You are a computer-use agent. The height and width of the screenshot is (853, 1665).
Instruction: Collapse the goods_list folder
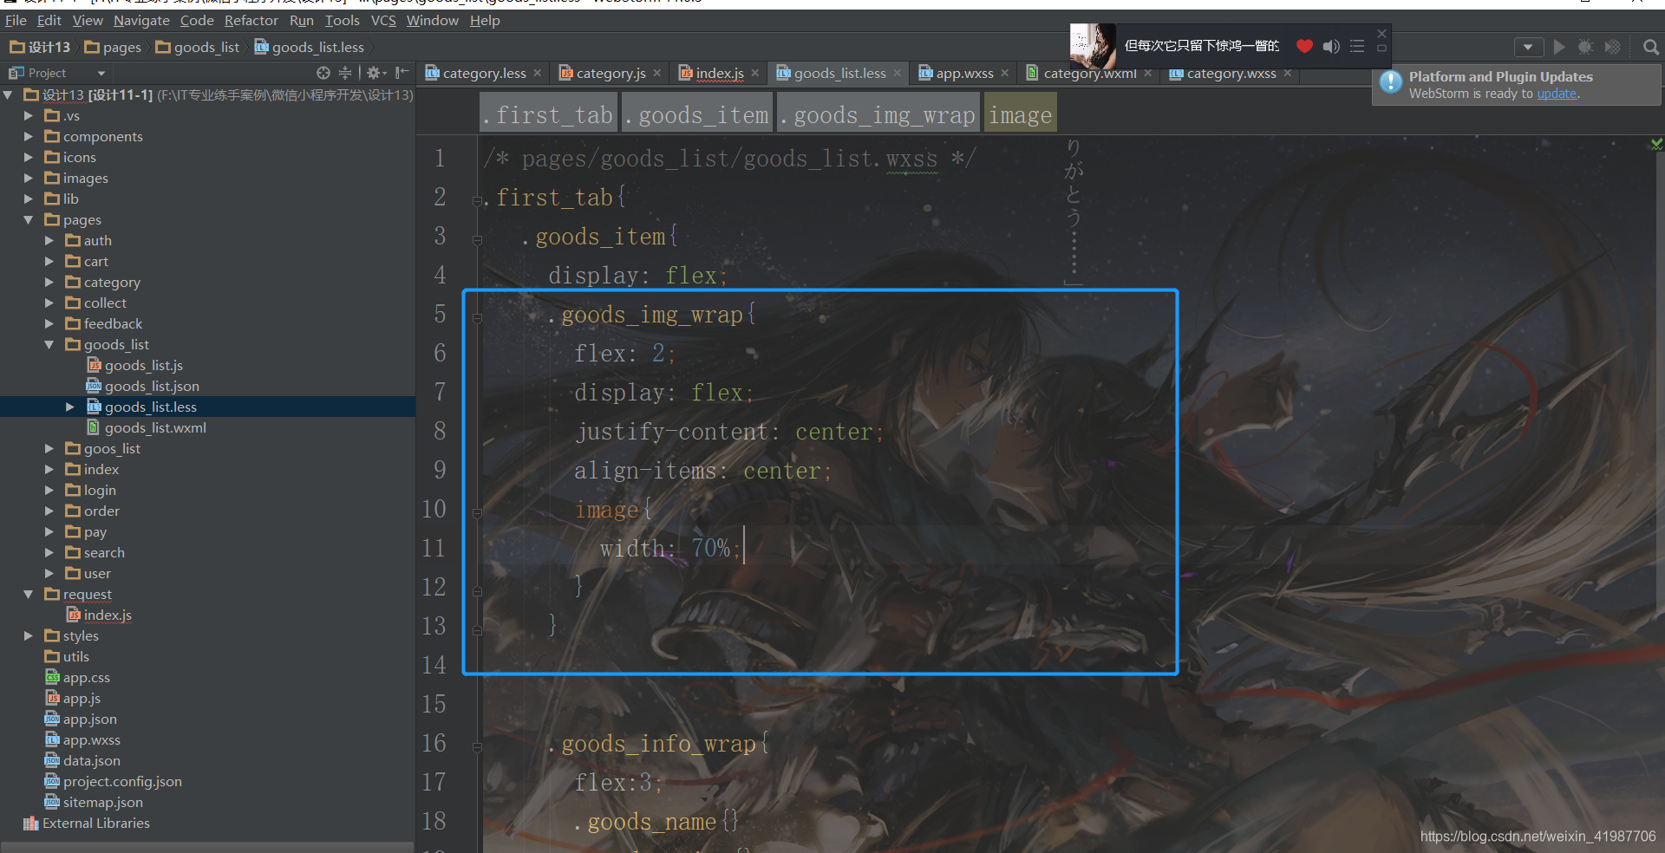[49, 344]
